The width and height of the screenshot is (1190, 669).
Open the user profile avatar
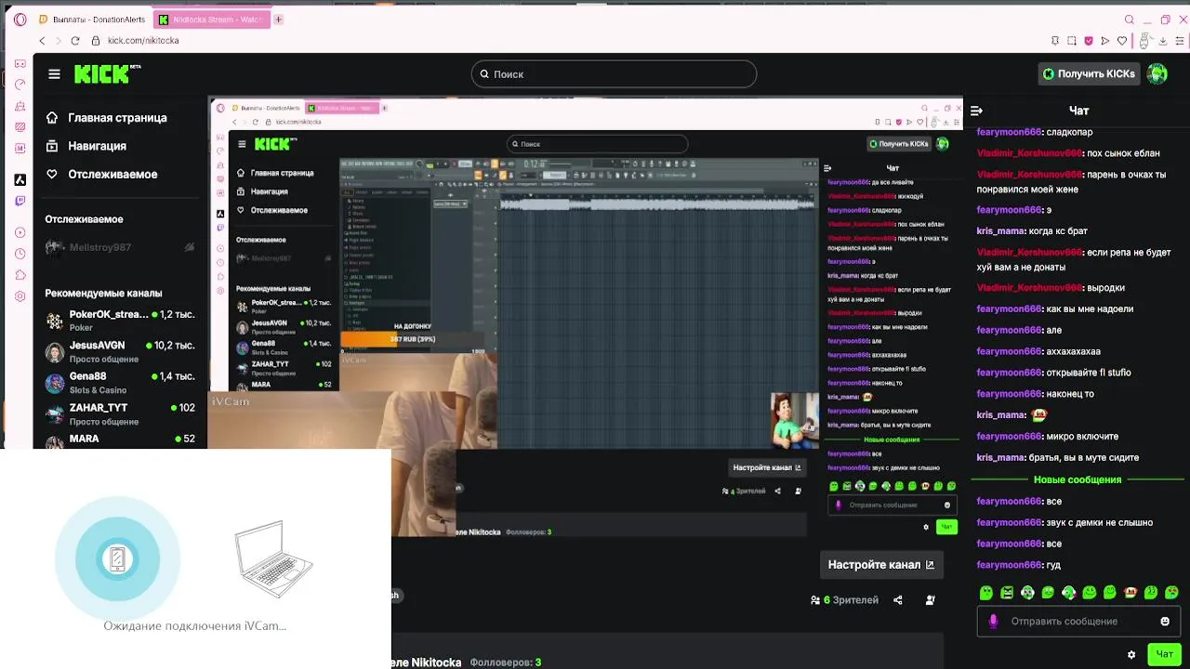[1157, 74]
